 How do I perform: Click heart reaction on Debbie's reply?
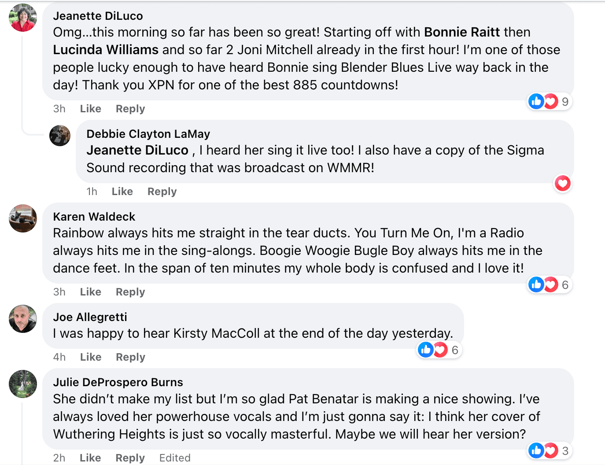pos(562,183)
